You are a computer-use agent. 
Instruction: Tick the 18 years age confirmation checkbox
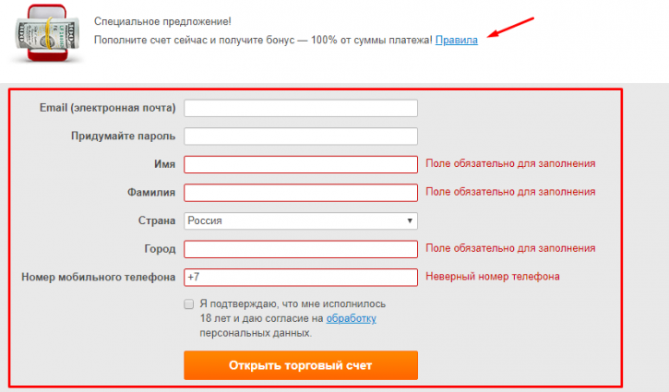tap(188, 304)
